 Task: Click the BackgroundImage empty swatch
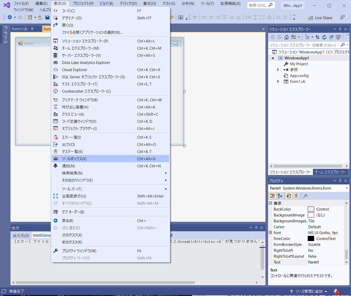pos(311,215)
